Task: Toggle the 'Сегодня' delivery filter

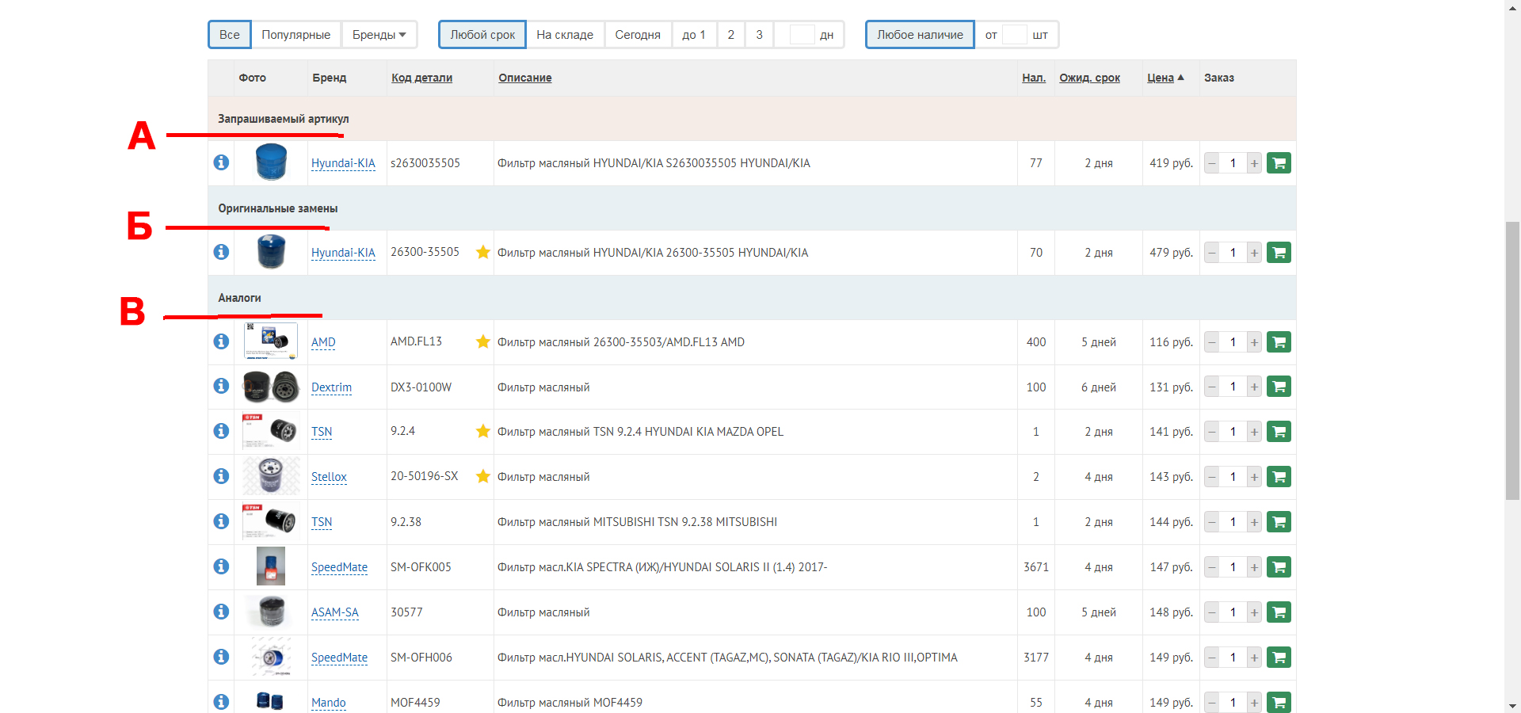Action: pos(637,35)
